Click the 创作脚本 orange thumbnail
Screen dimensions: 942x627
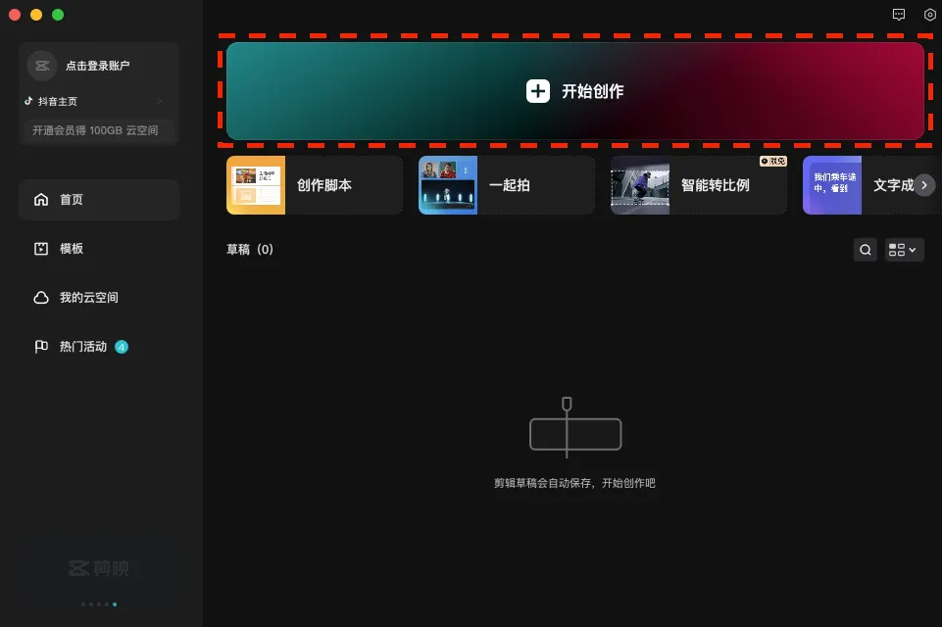pyautogui.click(x=256, y=185)
